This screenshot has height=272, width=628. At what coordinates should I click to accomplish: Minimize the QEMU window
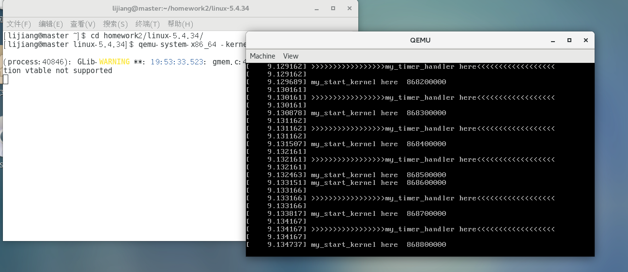coord(553,41)
